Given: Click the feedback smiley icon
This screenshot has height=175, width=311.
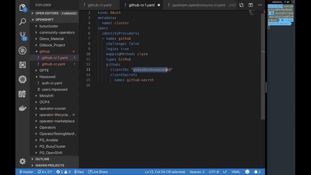Looking at the screenshot, I should tap(247, 172).
